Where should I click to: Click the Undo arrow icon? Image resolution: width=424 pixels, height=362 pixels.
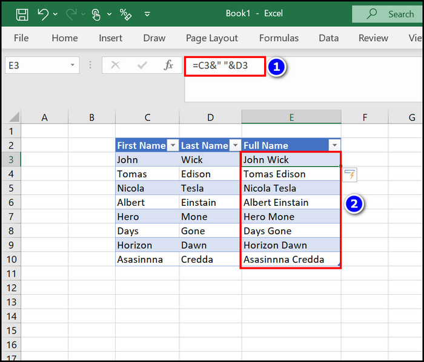point(43,14)
